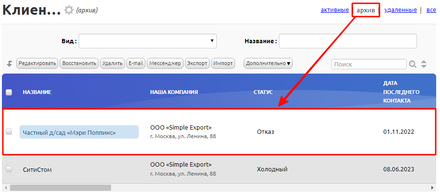This screenshot has height=196, width=440.
Task: Open the СитиСтом client entry
Action: [x=37, y=169]
